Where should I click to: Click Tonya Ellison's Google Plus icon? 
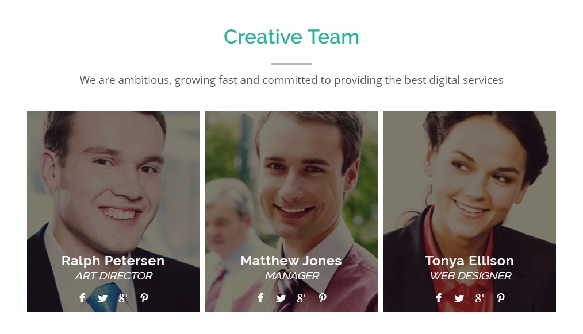coord(480,298)
